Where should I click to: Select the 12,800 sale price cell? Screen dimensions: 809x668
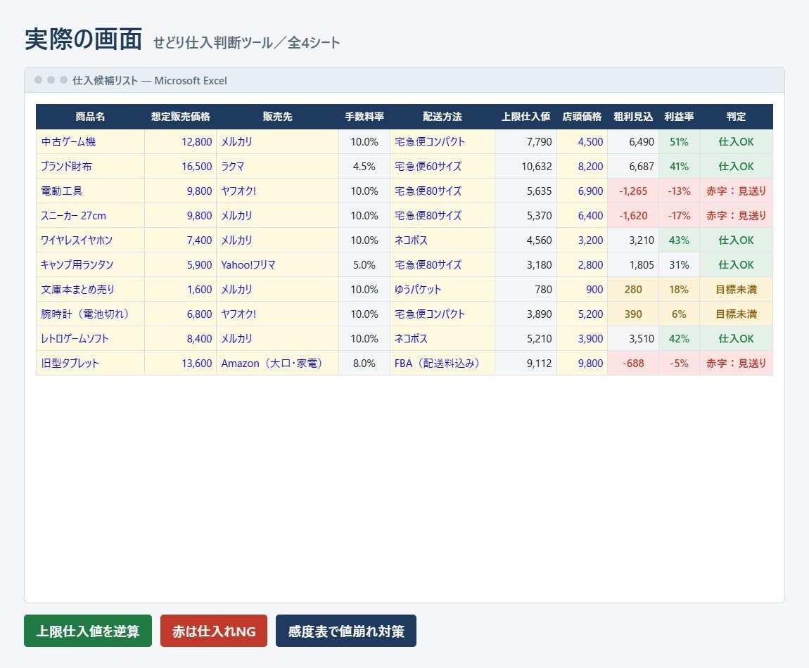tap(180, 141)
